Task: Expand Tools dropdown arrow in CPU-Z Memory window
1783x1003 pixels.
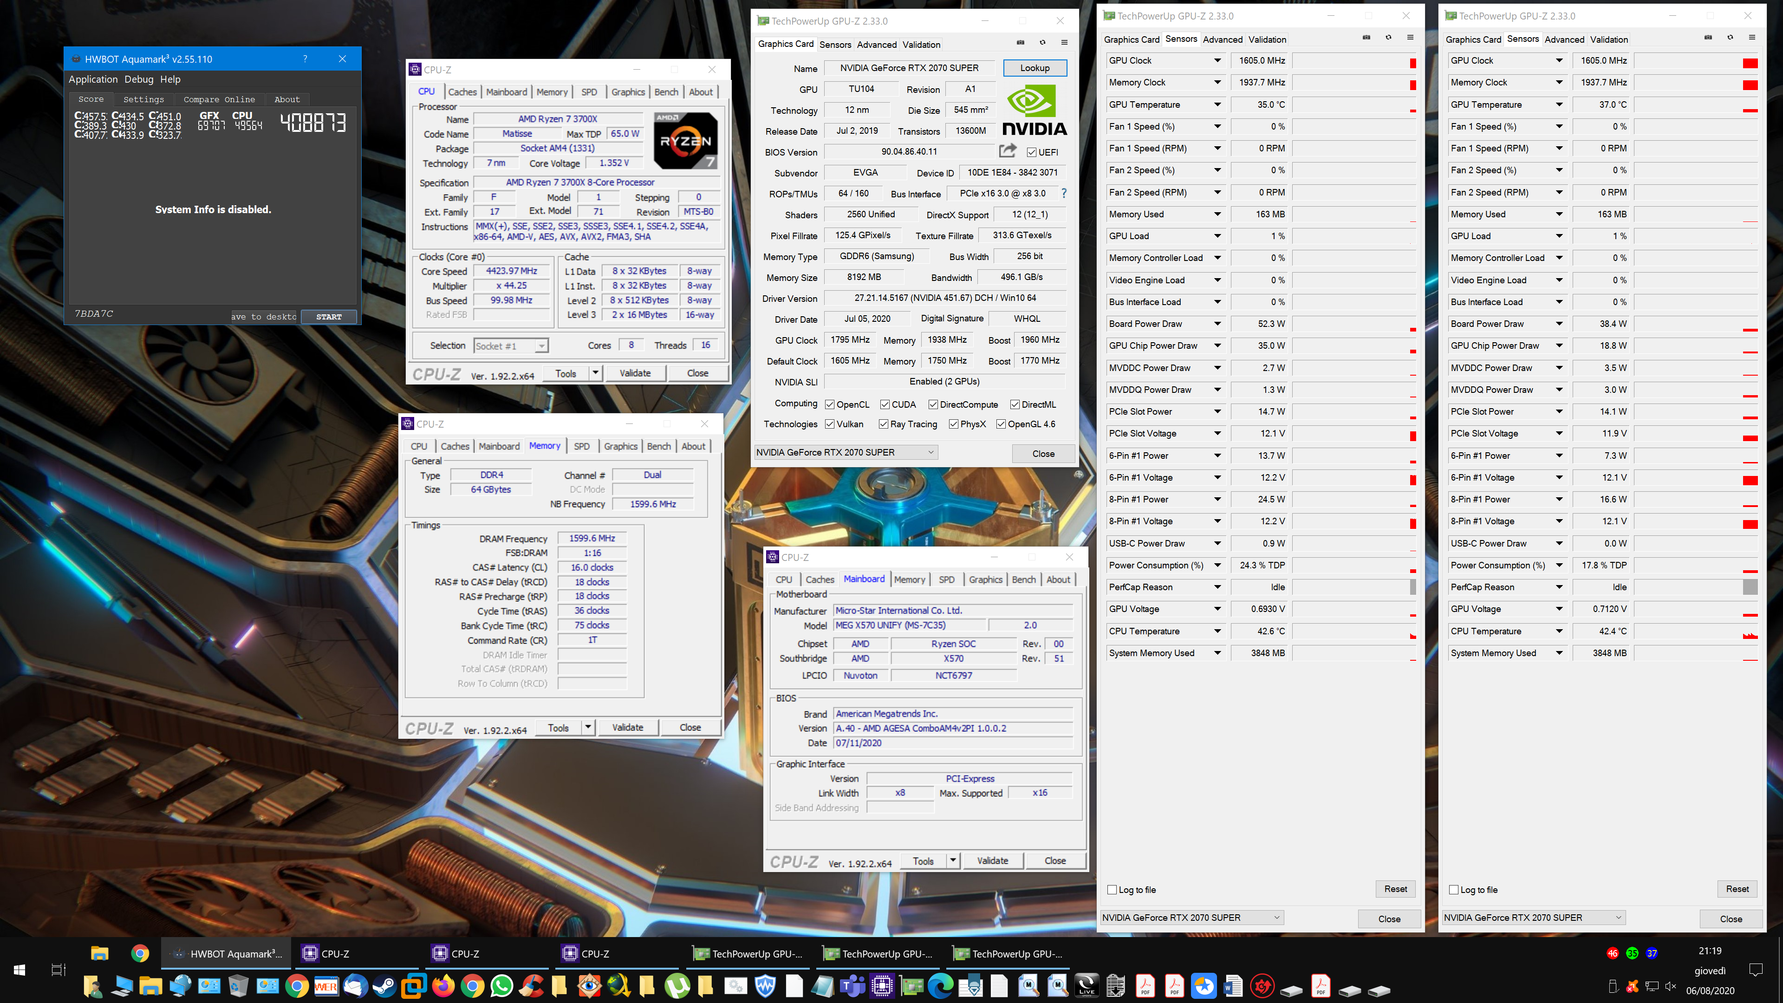Action: pos(588,728)
